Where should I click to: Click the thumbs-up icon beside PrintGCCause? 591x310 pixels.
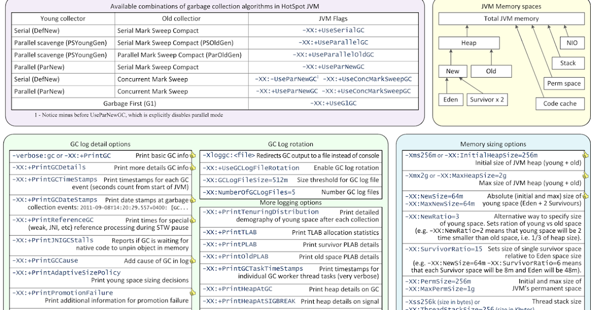(x=193, y=260)
